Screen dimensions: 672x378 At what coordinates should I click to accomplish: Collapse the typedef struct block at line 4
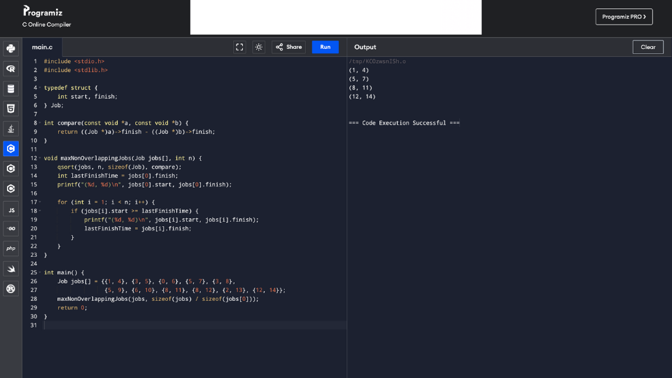coord(41,88)
